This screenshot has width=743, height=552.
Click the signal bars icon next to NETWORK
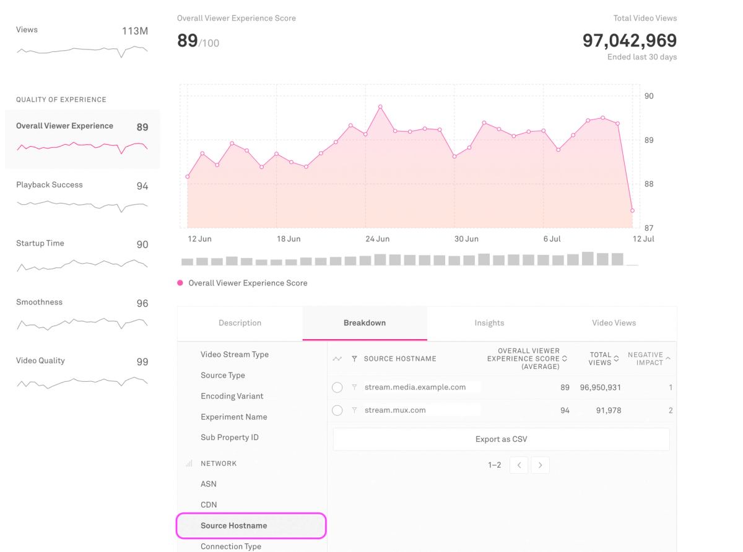point(189,463)
